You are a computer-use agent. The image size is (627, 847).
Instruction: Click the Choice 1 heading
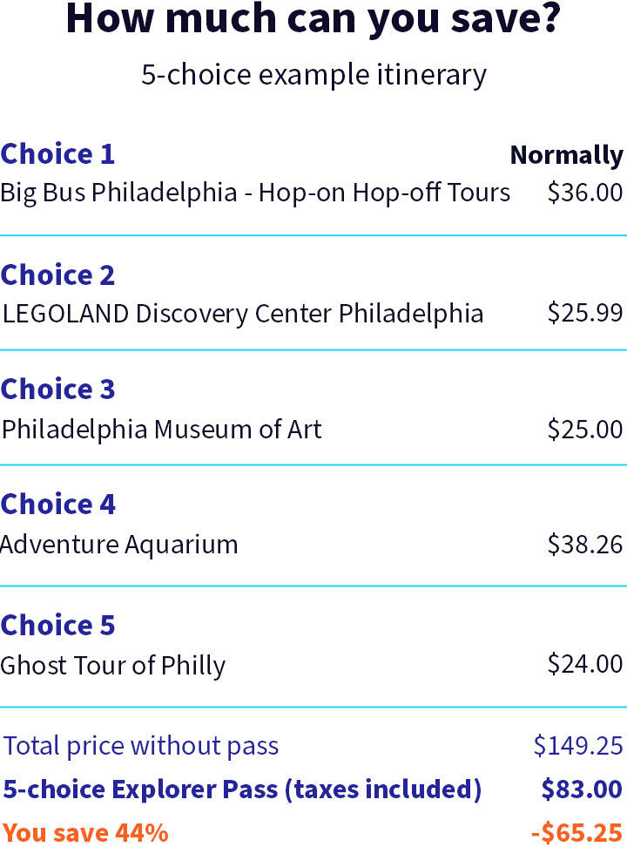57,154
